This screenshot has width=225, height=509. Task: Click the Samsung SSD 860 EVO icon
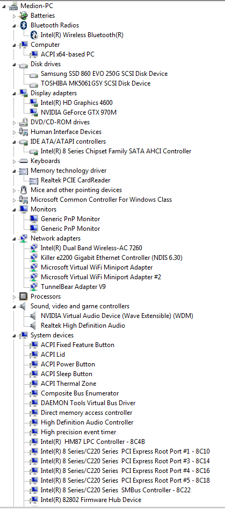[x=34, y=74]
